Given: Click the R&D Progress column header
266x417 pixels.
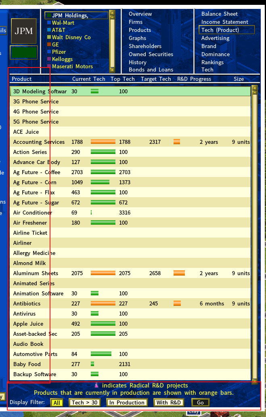Looking at the screenshot, I should pyautogui.click(x=194, y=79).
